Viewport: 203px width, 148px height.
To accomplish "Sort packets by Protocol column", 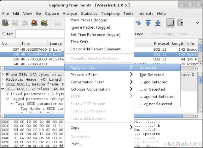I will coord(161,43).
